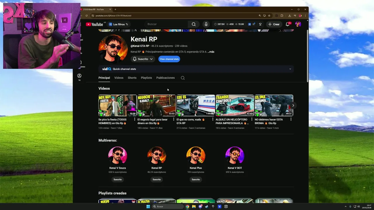Click the page vertical scrollbar
Viewport: 374px width, 210px height.
click(307, 55)
